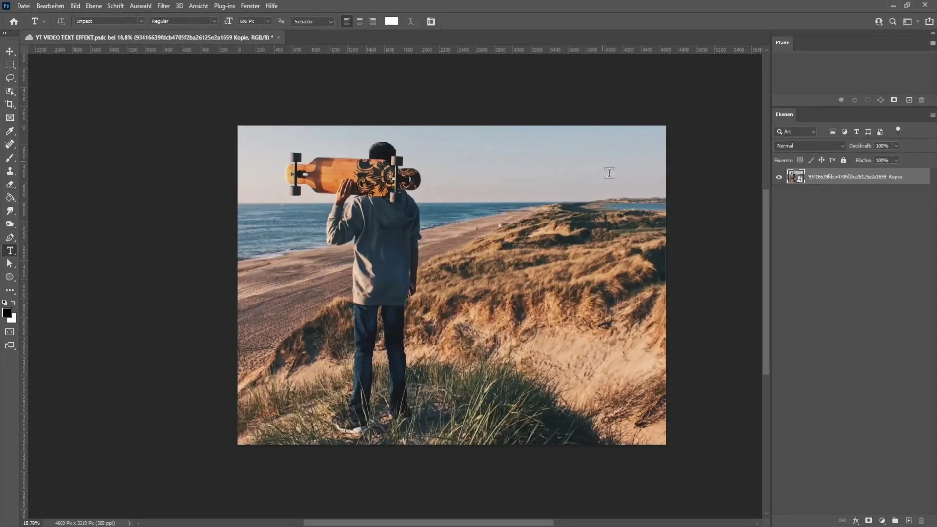Center align the text
Image resolution: width=937 pixels, height=527 pixels.
pos(360,21)
